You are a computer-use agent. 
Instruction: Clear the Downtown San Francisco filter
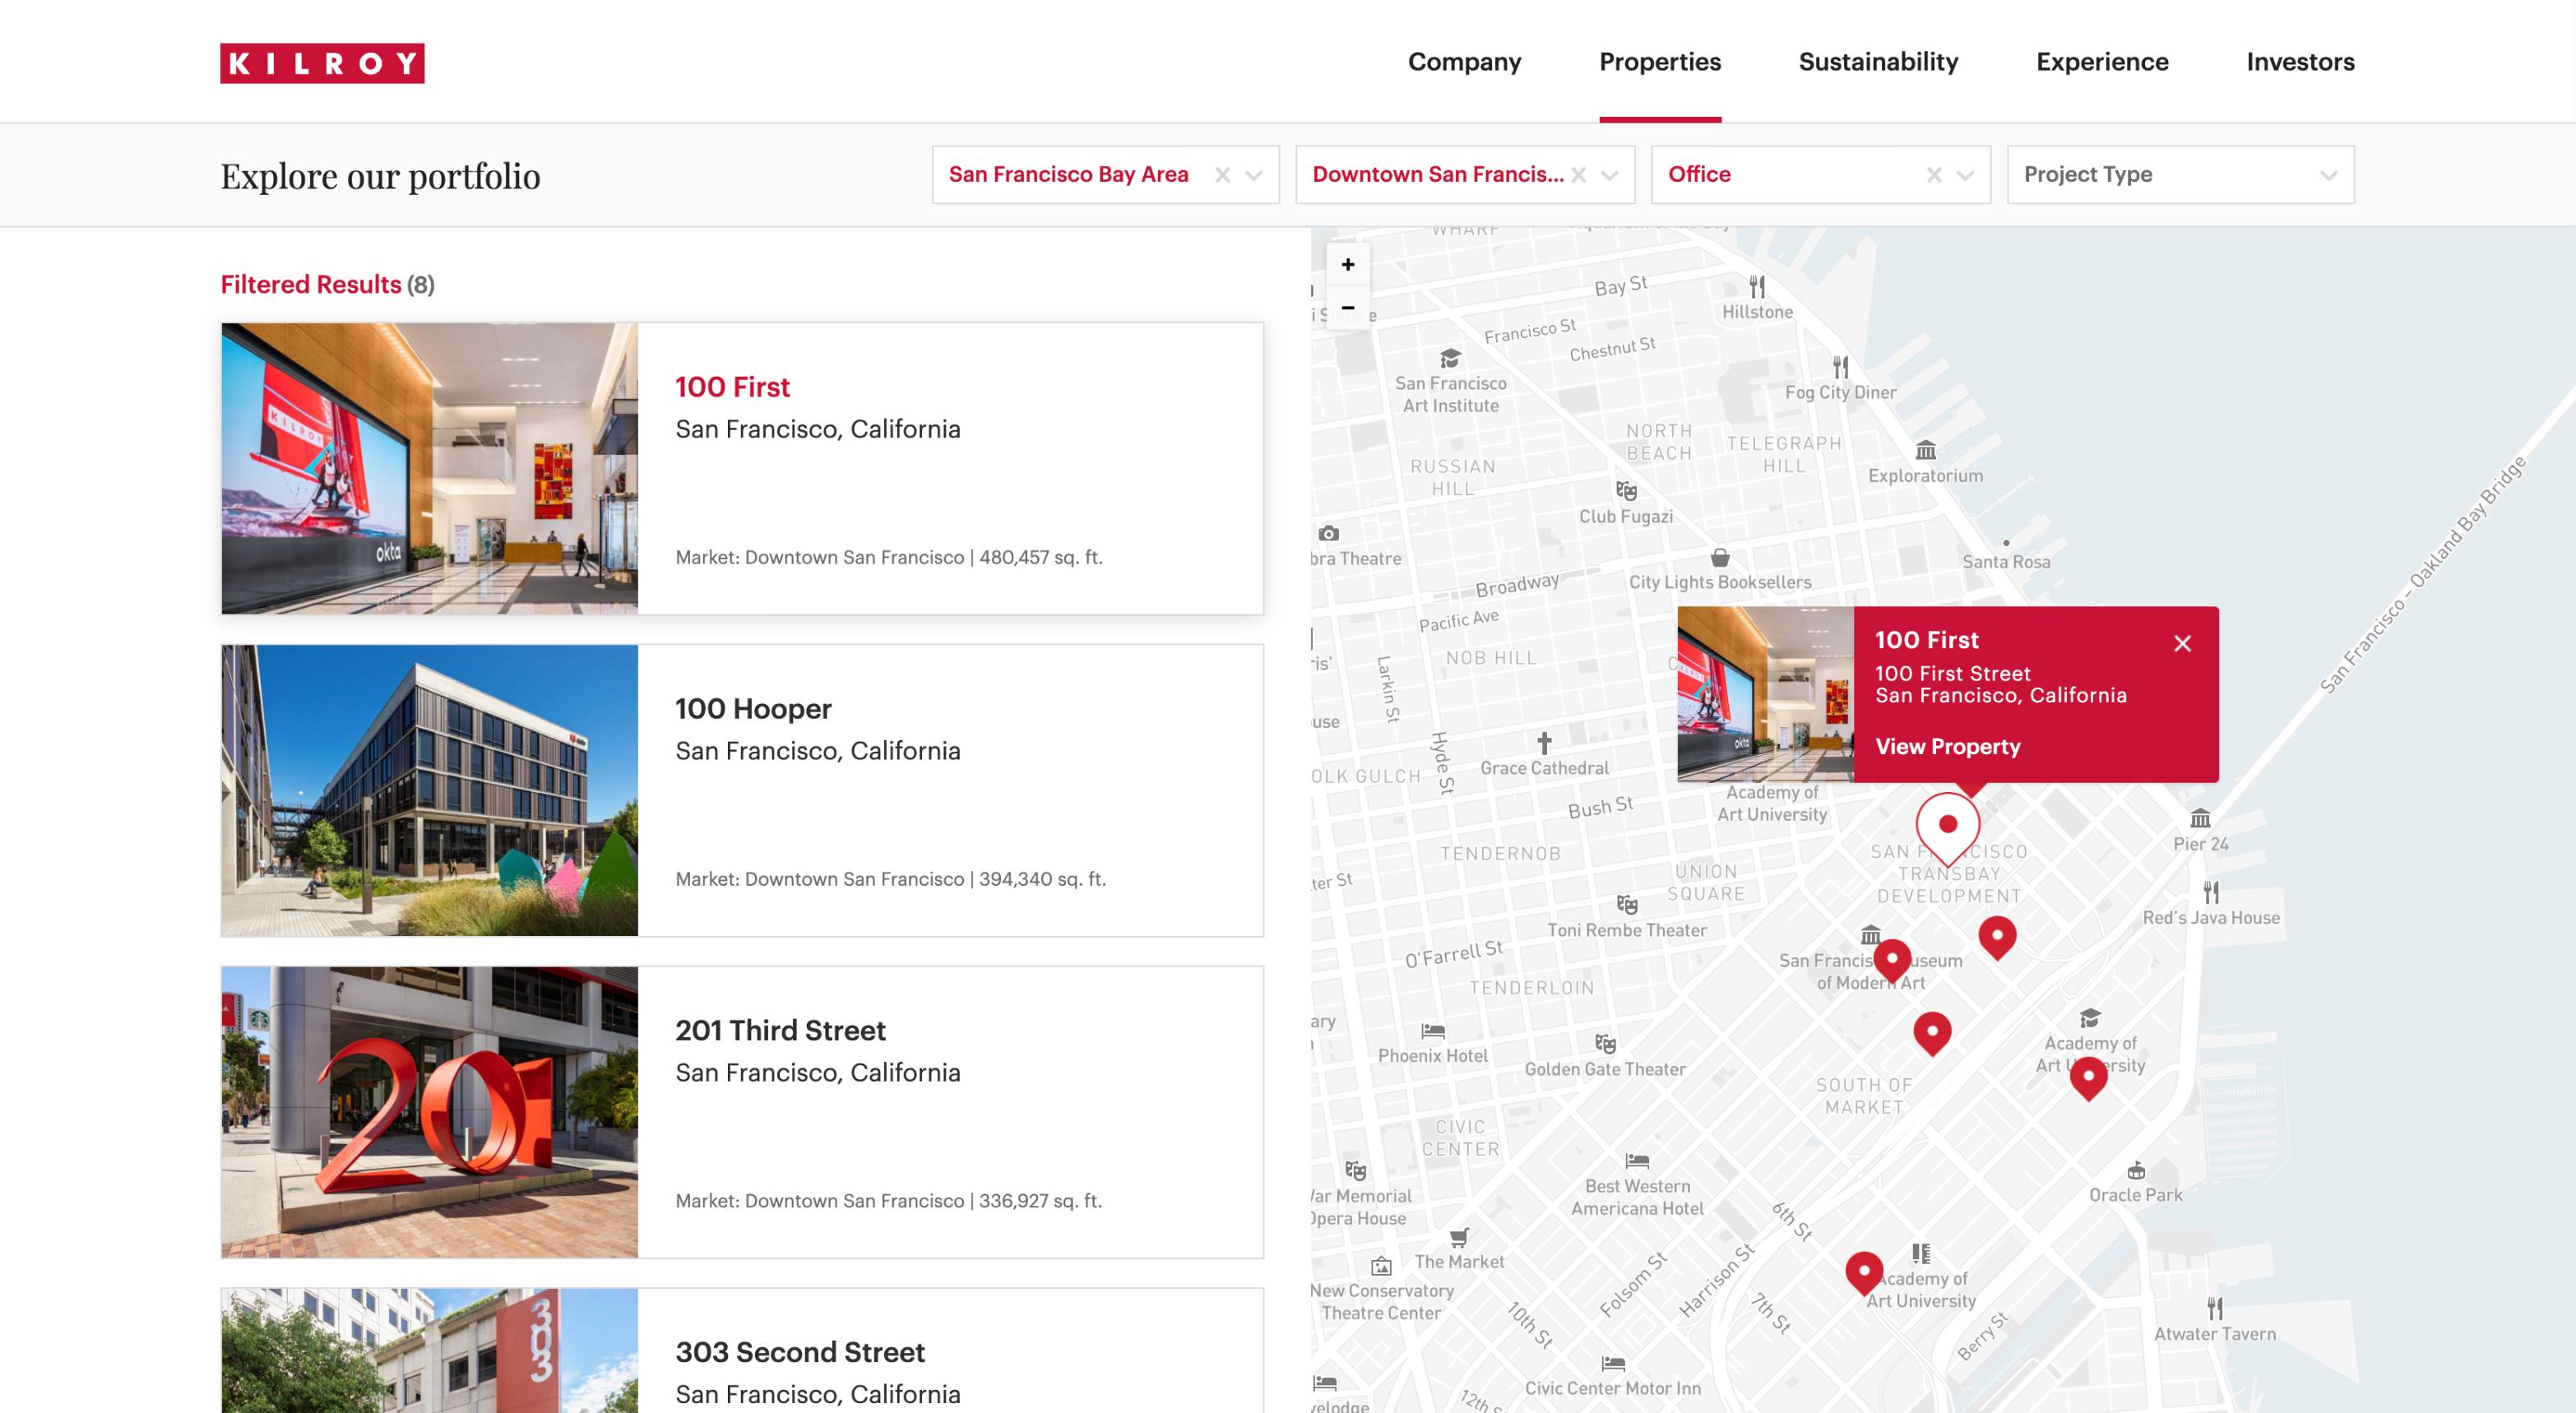coord(1578,175)
